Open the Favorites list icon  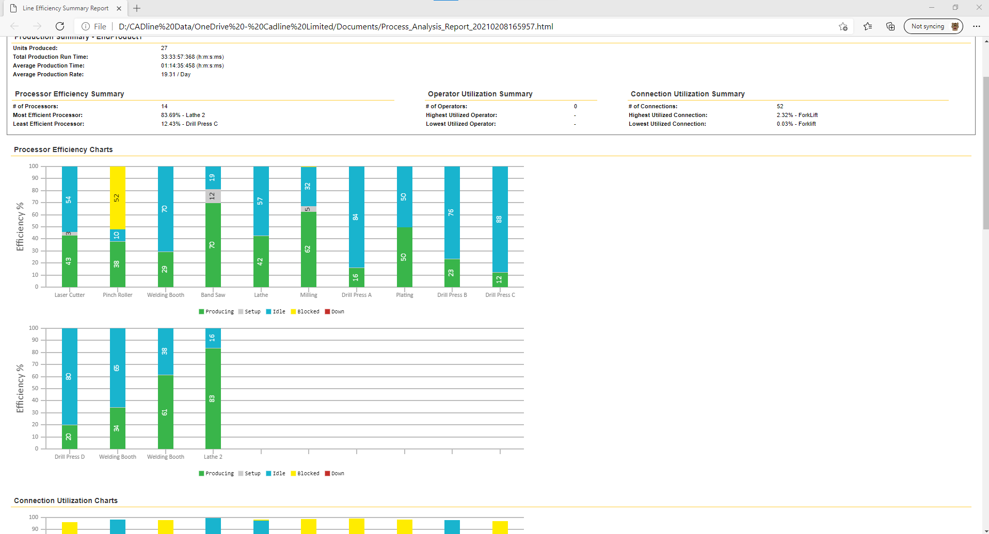[868, 26]
